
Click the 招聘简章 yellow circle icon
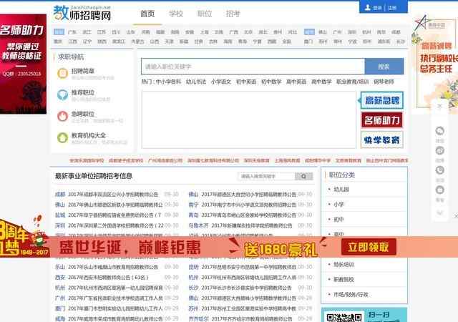pos(62,74)
